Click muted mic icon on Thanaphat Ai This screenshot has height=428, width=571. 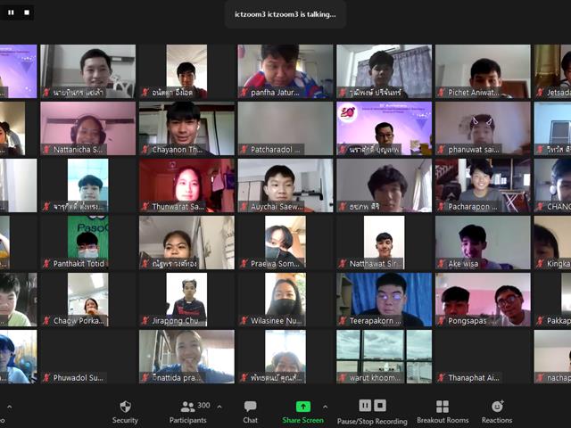pyautogui.click(x=442, y=378)
